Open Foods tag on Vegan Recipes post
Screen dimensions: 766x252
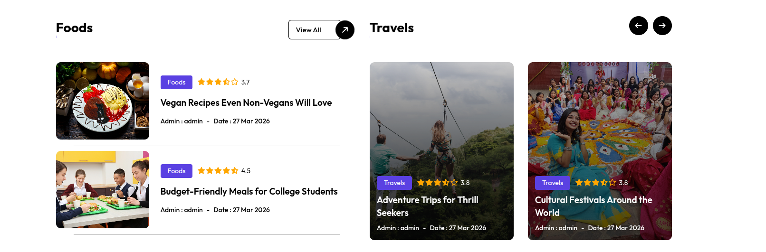[176, 82]
